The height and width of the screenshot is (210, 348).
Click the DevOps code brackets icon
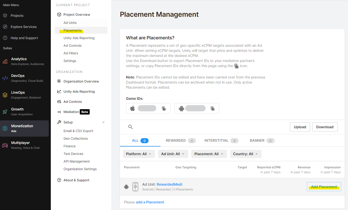pyautogui.click(x=5, y=78)
